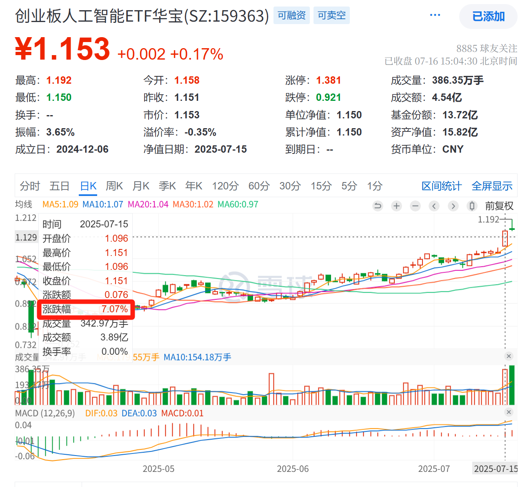Click the tooltip 涨跌幅 7.07% row
Screen dimensions: 529x487
coord(85,309)
